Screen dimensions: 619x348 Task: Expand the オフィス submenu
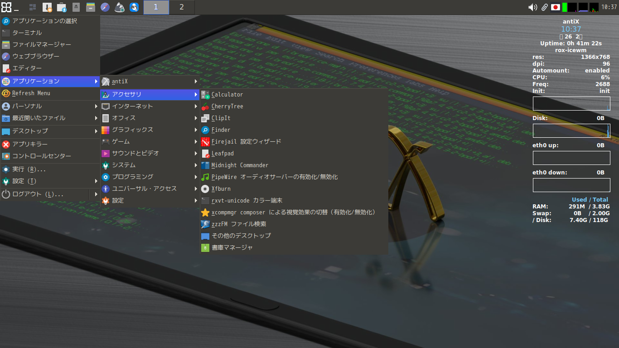tap(150, 118)
